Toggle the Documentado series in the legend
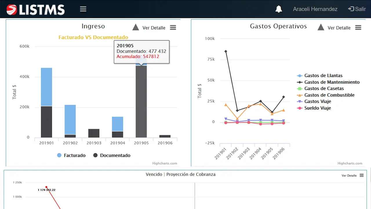371x209 pixels. 112,155
